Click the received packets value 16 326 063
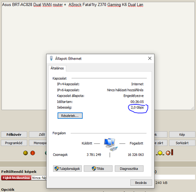The image size is (196, 192). pos(136,155)
